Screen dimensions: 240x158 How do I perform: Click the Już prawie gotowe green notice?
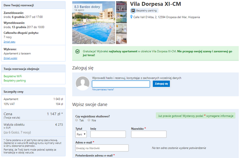tap(196, 116)
